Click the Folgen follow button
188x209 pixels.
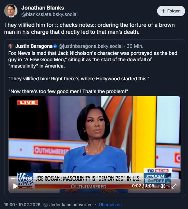pos(171,11)
